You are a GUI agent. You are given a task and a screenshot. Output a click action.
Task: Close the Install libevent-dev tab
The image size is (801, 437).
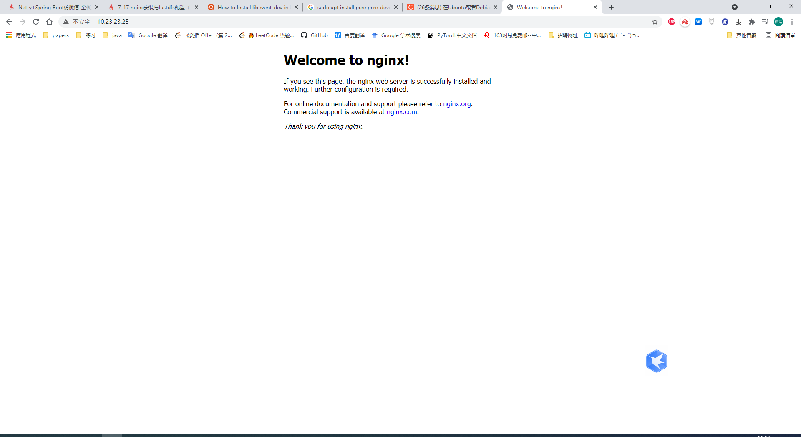tap(296, 7)
